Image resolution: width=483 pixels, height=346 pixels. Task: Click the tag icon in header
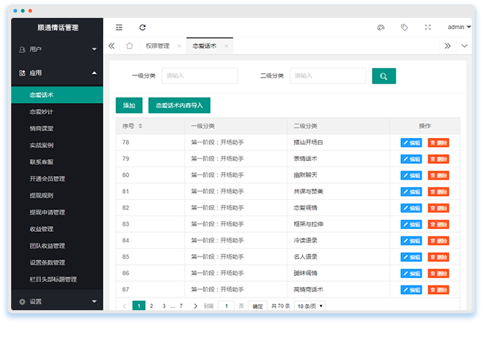point(404,28)
